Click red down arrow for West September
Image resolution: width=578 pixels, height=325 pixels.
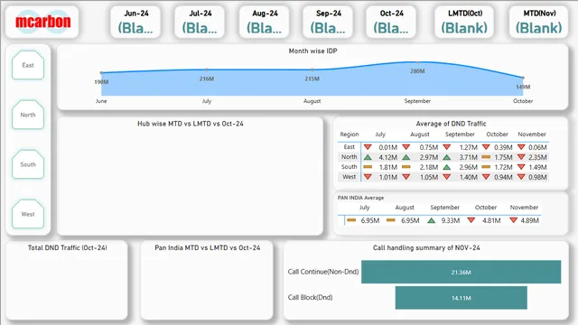(447, 177)
